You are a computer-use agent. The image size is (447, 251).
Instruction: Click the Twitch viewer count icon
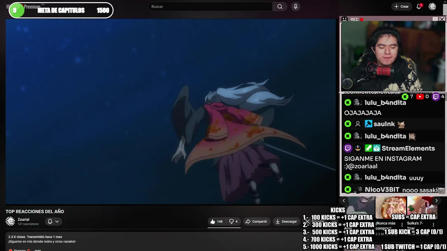point(436,97)
